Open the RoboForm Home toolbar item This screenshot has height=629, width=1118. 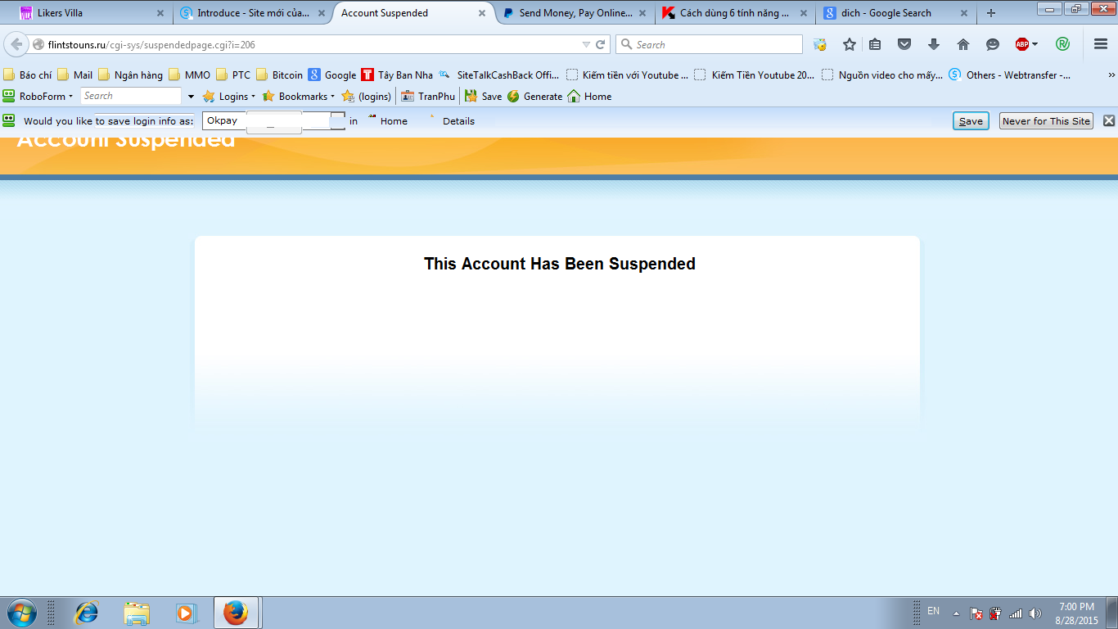click(x=589, y=96)
